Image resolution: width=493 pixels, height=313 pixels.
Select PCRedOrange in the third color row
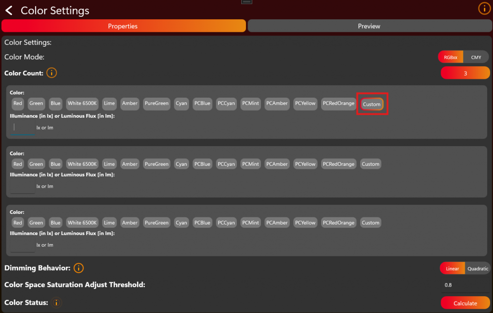click(x=338, y=223)
